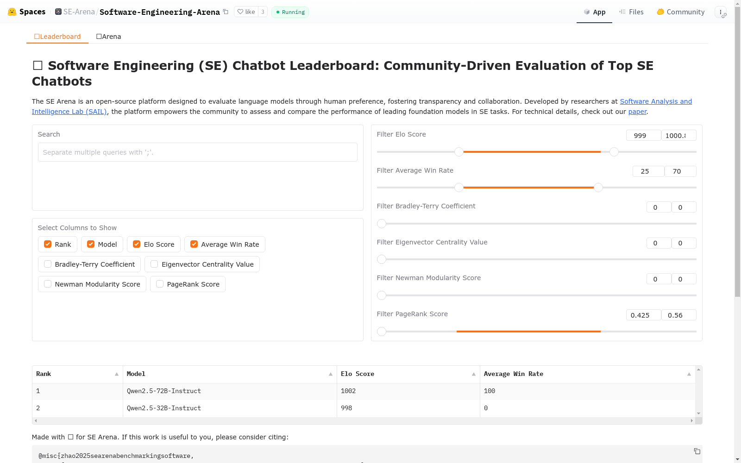Sort table by Model column arrow
Viewport: 741px width, 463px height.
pos(331,374)
